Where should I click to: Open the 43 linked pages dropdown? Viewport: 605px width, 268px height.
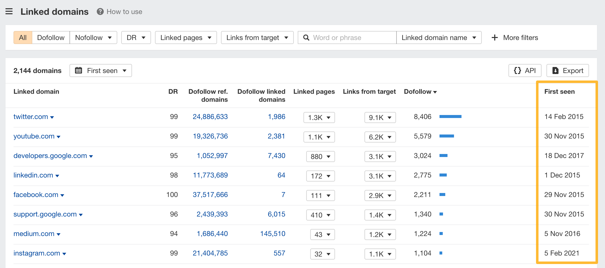pos(322,234)
